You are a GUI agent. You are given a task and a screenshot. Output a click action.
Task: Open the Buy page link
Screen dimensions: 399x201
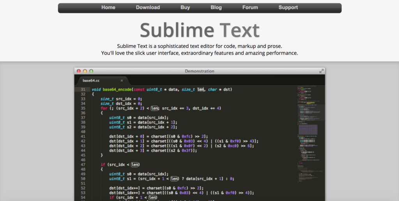click(185, 7)
